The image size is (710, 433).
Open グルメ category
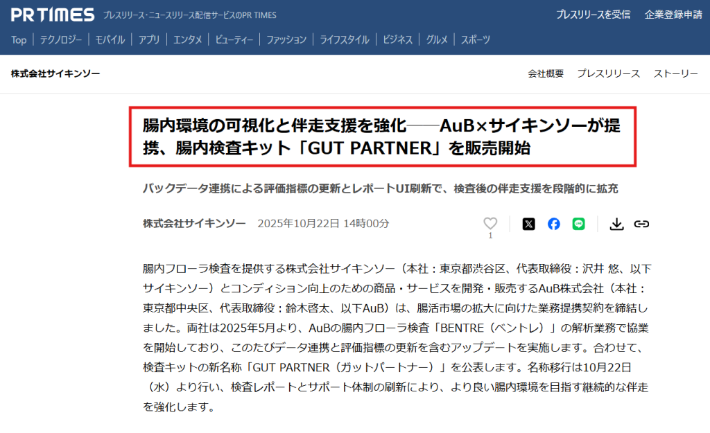(x=437, y=39)
